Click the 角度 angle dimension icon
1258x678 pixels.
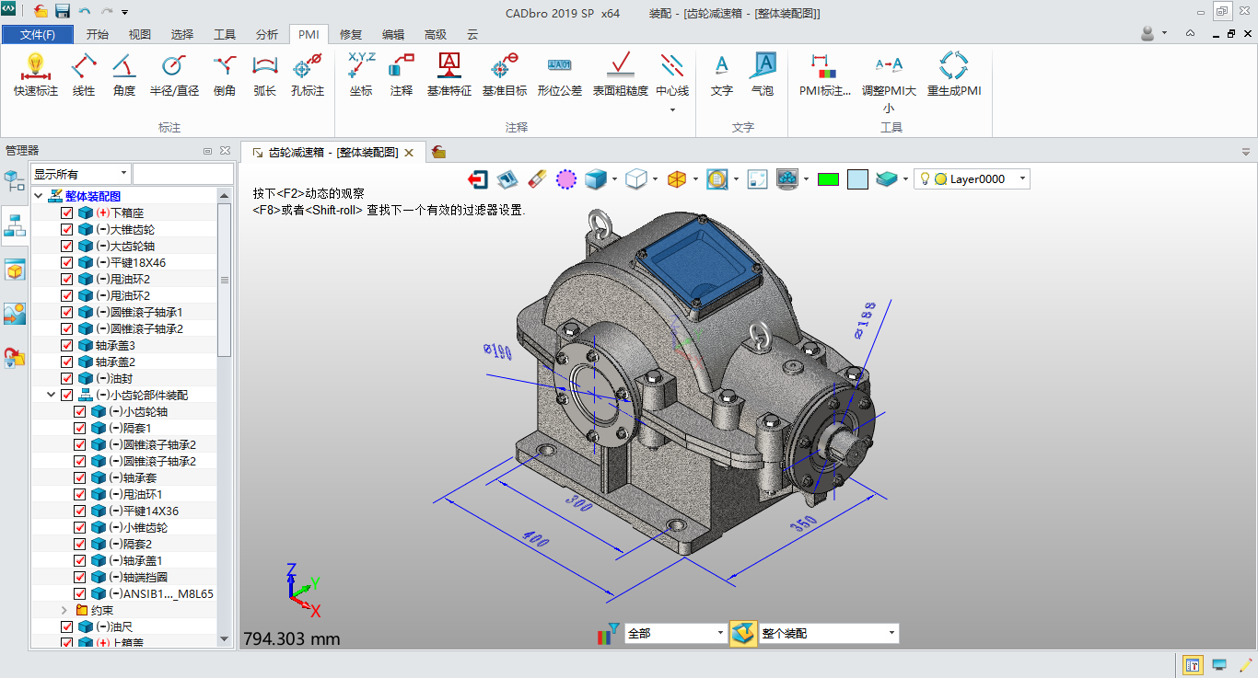(x=123, y=74)
